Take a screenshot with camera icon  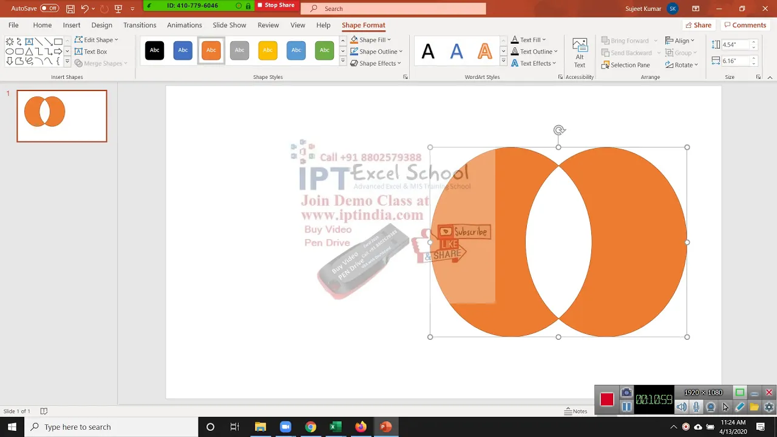click(x=626, y=393)
